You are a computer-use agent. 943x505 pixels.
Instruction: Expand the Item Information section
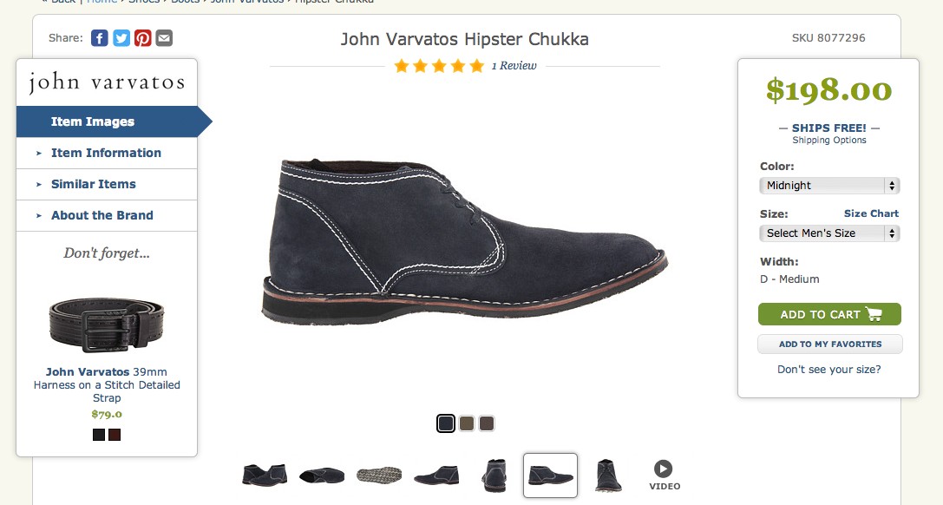click(x=107, y=153)
